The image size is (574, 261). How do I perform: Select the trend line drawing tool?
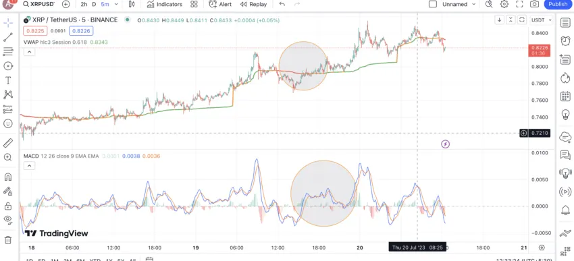(8, 37)
